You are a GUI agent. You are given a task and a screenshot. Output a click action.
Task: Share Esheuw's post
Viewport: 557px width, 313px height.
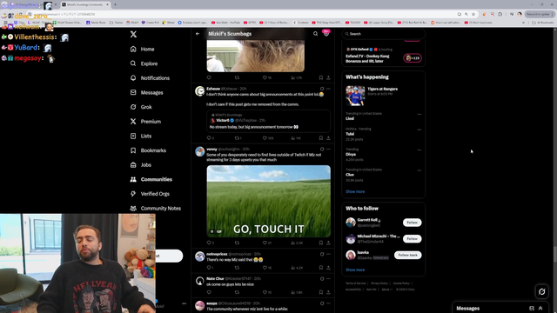click(x=328, y=138)
